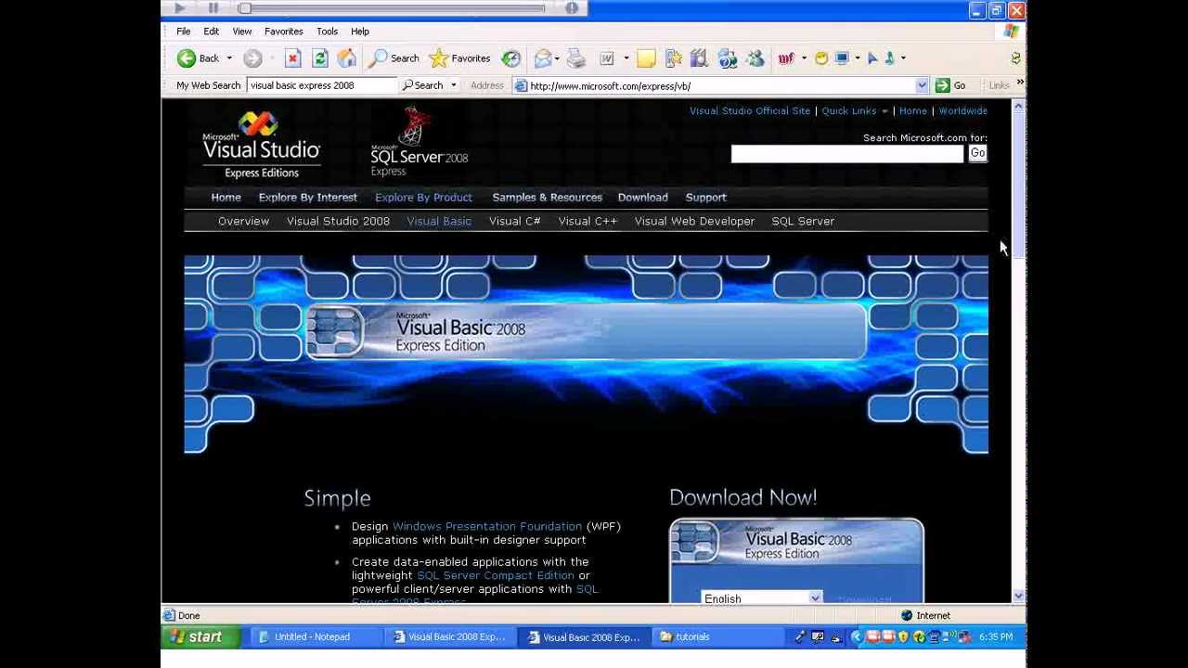1188x668 pixels.
Task: Click the blue monitor toolbar icon
Action: [x=842, y=58]
